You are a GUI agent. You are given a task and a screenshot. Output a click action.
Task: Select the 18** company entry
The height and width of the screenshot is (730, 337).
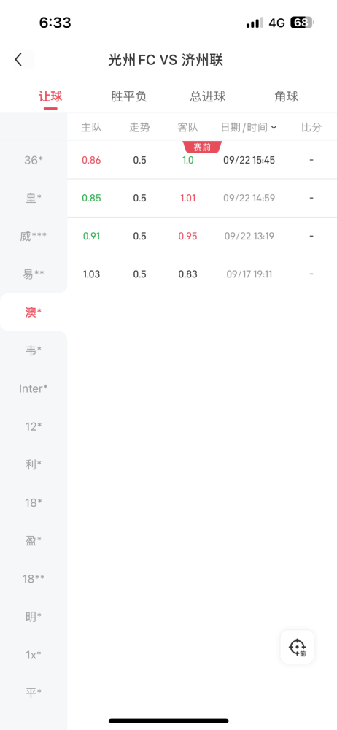[x=34, y=579]
